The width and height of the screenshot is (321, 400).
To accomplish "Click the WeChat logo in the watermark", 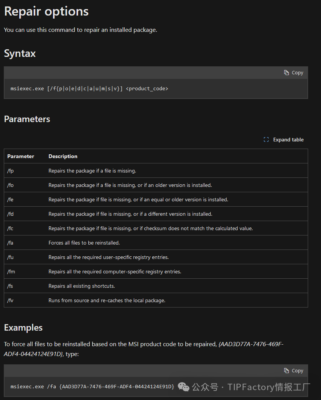I will tap(184, 387).
